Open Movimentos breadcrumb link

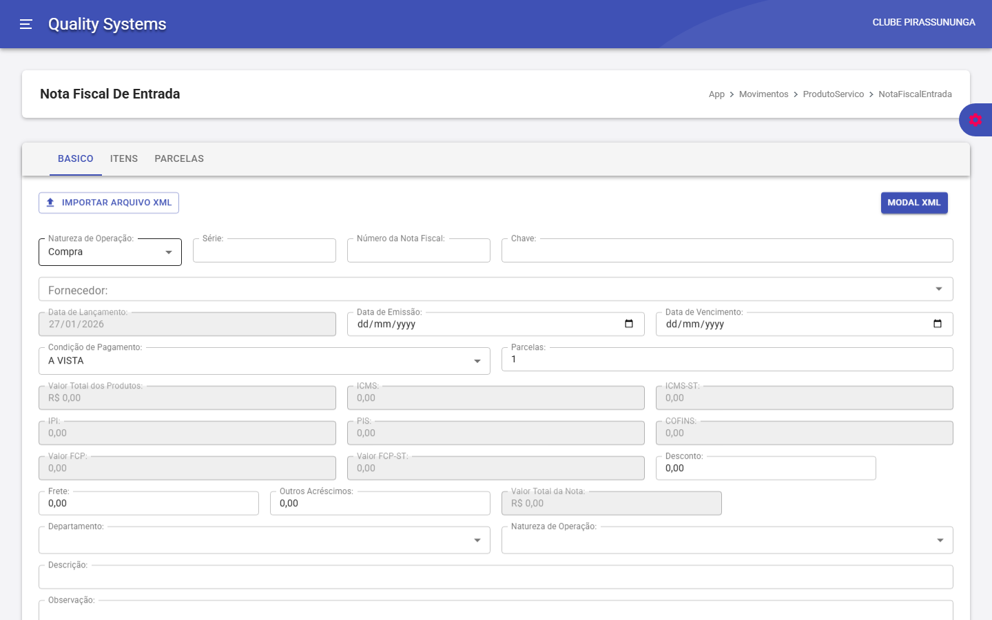(x=763, y=94)
